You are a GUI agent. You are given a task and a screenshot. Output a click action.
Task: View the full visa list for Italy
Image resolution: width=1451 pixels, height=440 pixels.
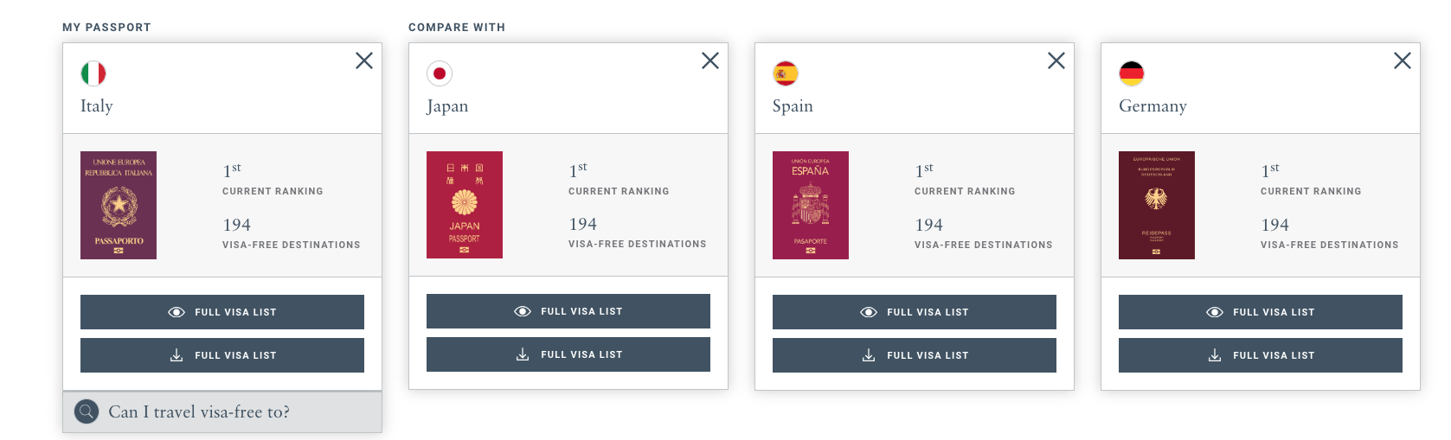pos(222,312)
